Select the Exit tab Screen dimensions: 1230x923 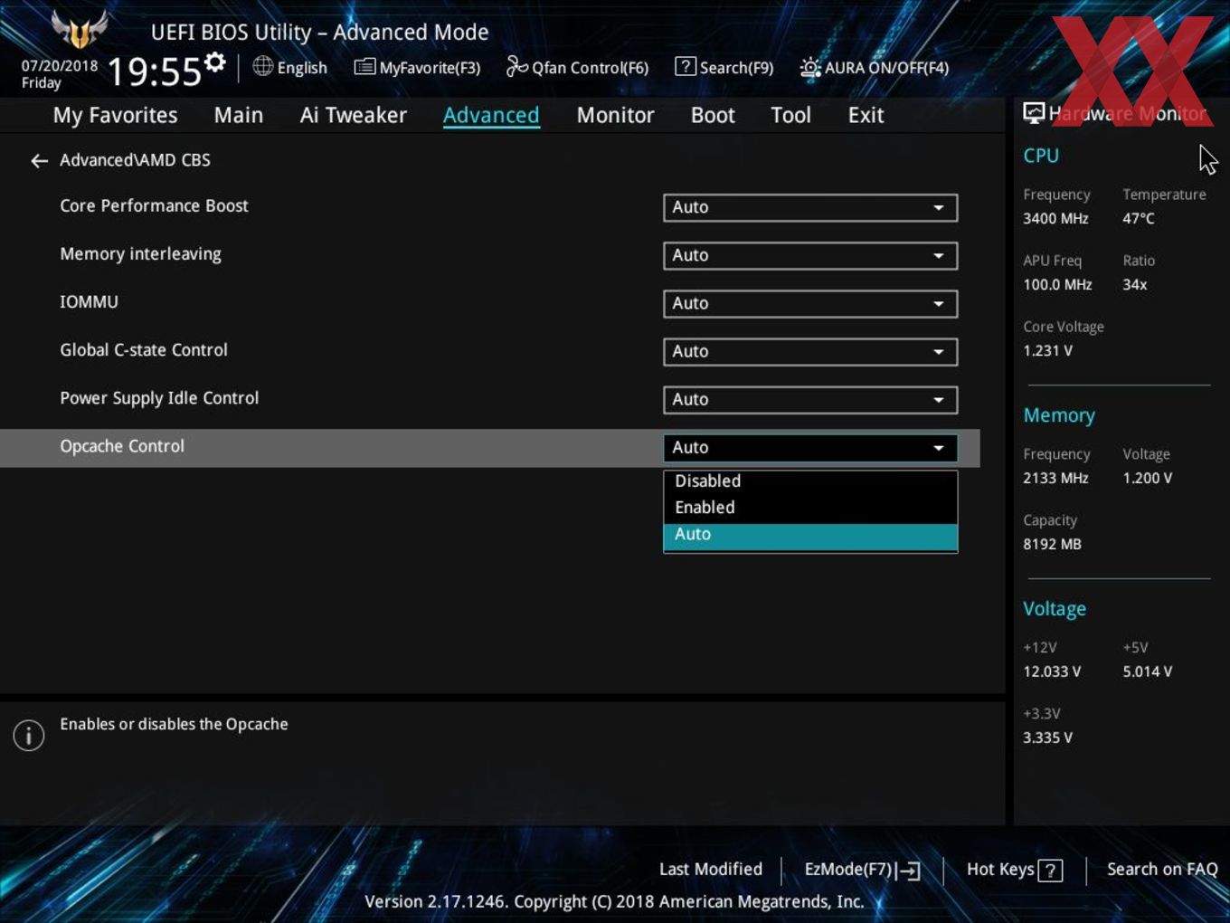pyautogui.click(x=866, y=115)
